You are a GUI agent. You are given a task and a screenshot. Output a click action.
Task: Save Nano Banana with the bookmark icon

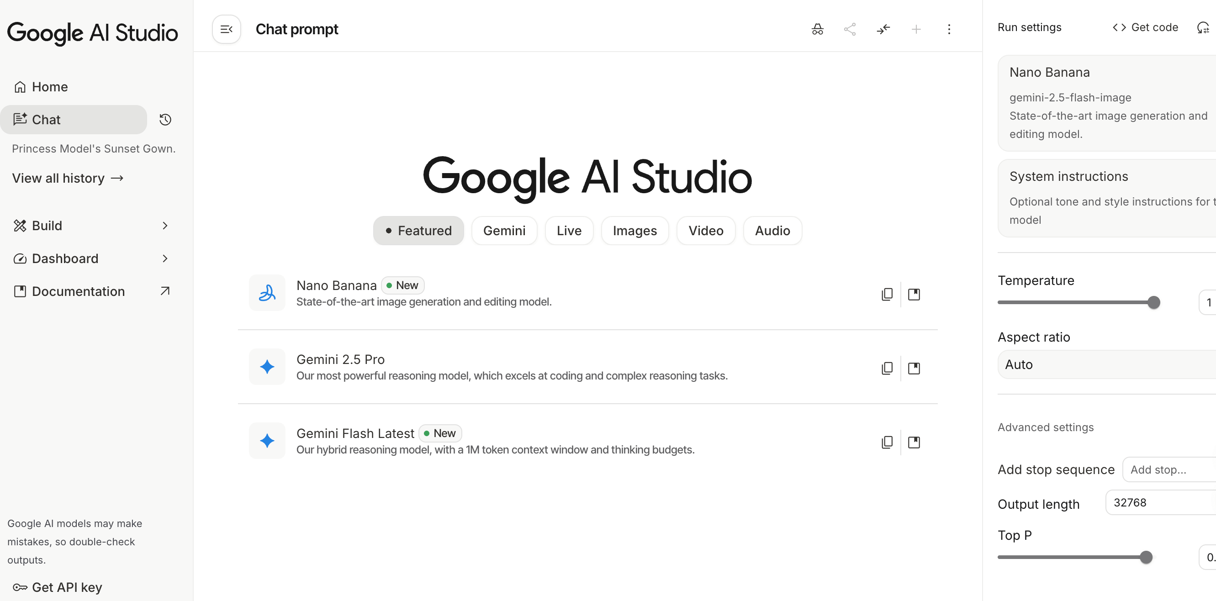coord(915,294)
